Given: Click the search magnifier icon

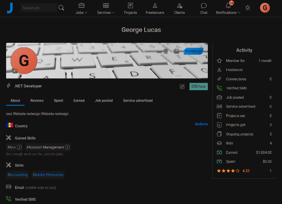Looking at the screenshot, I should 61,8.
